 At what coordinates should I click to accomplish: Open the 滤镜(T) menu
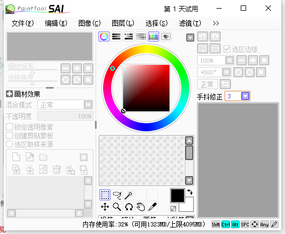pos(190,23)
